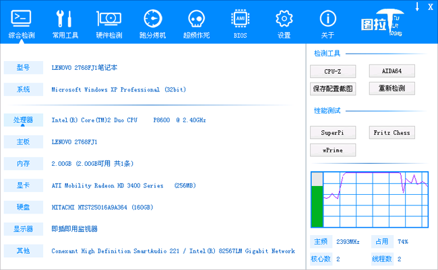Click the 2.00GB memory value
Viewport: 438px width, 270px height.
coord(92,164)
